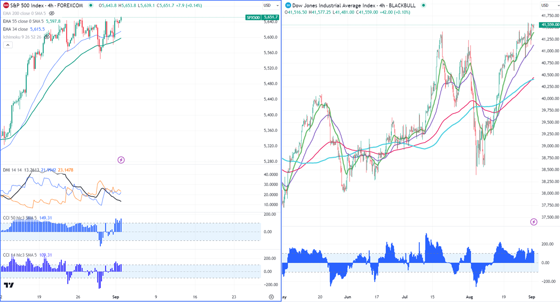Open time axis settings gear on S&P chart
Viewport: 560px width, 302px height.
pos(271,297)
